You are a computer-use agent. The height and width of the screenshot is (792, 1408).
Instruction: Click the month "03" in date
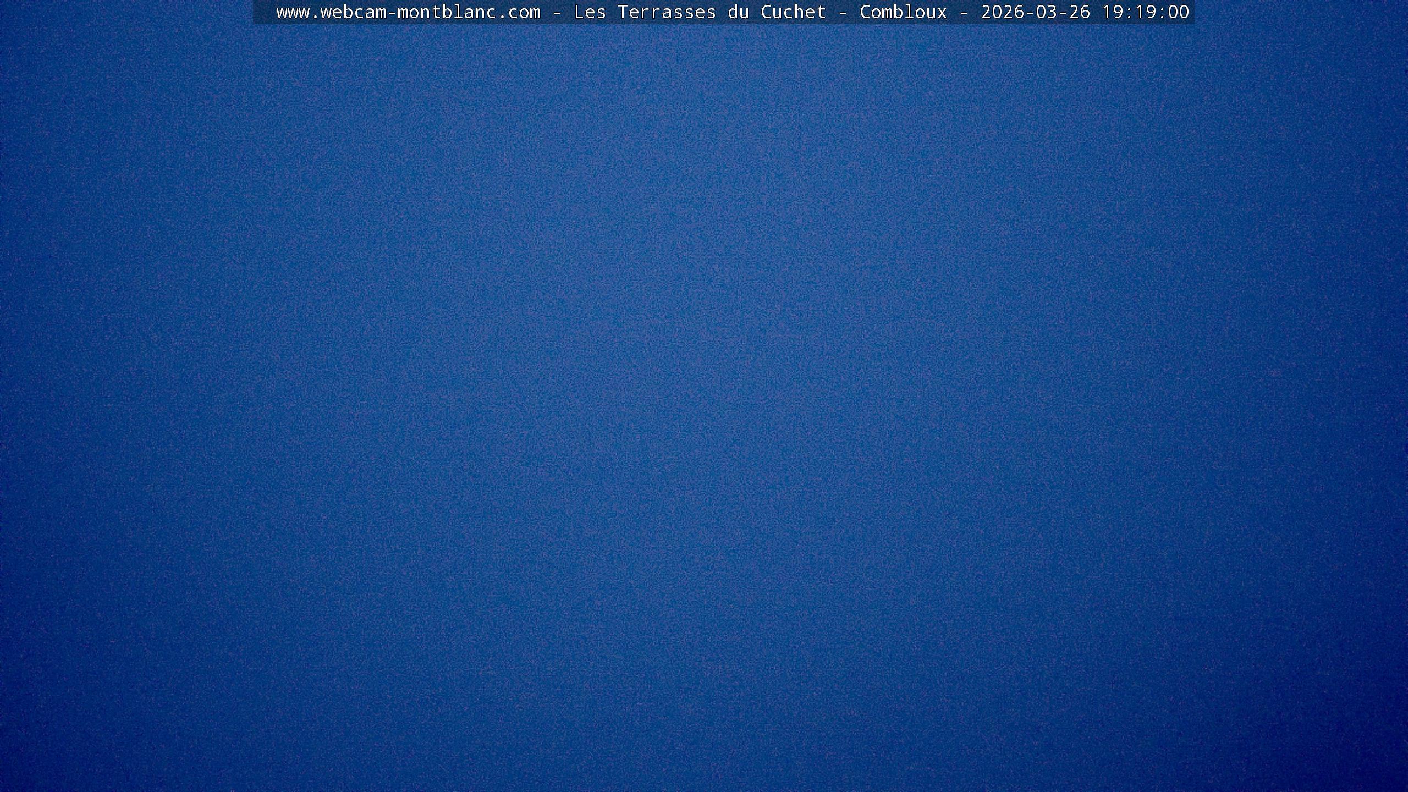pyautogui.click(x=1046, y=12)
